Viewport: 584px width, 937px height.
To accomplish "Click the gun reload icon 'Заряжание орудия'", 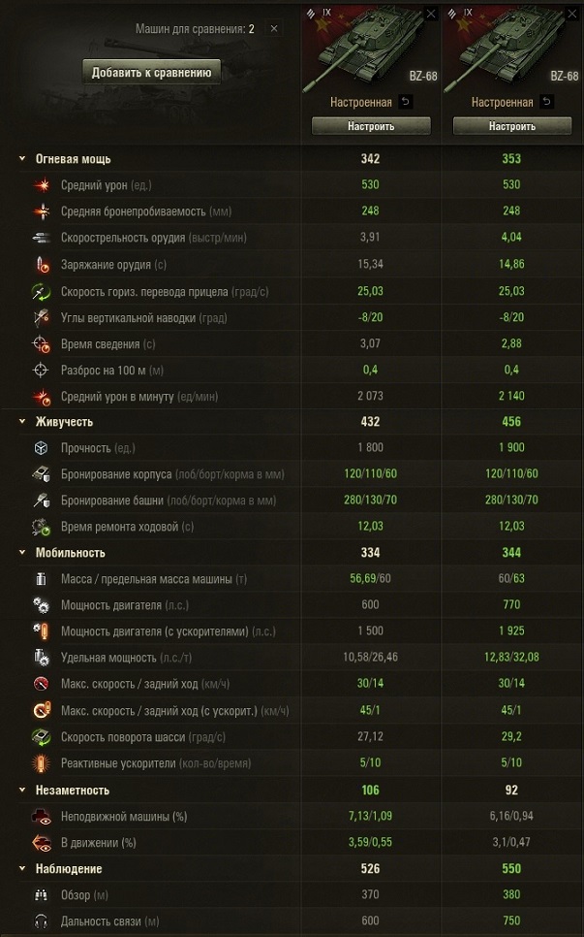I will (42, 265).
